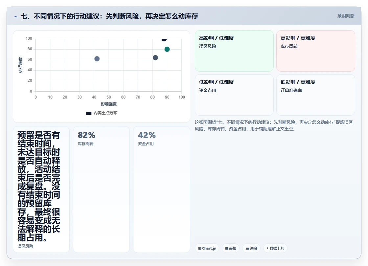
Task: Click the 误区风险 text in the green card
Action: pyautogui.click(x=207, y=46)
